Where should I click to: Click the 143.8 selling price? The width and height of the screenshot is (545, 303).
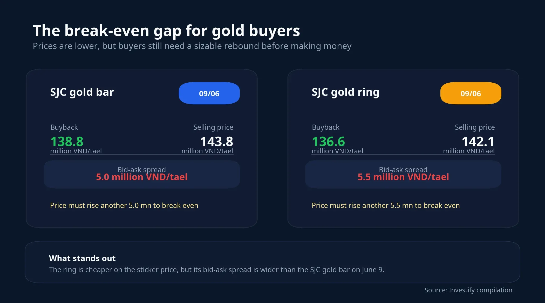coord(216,141)
